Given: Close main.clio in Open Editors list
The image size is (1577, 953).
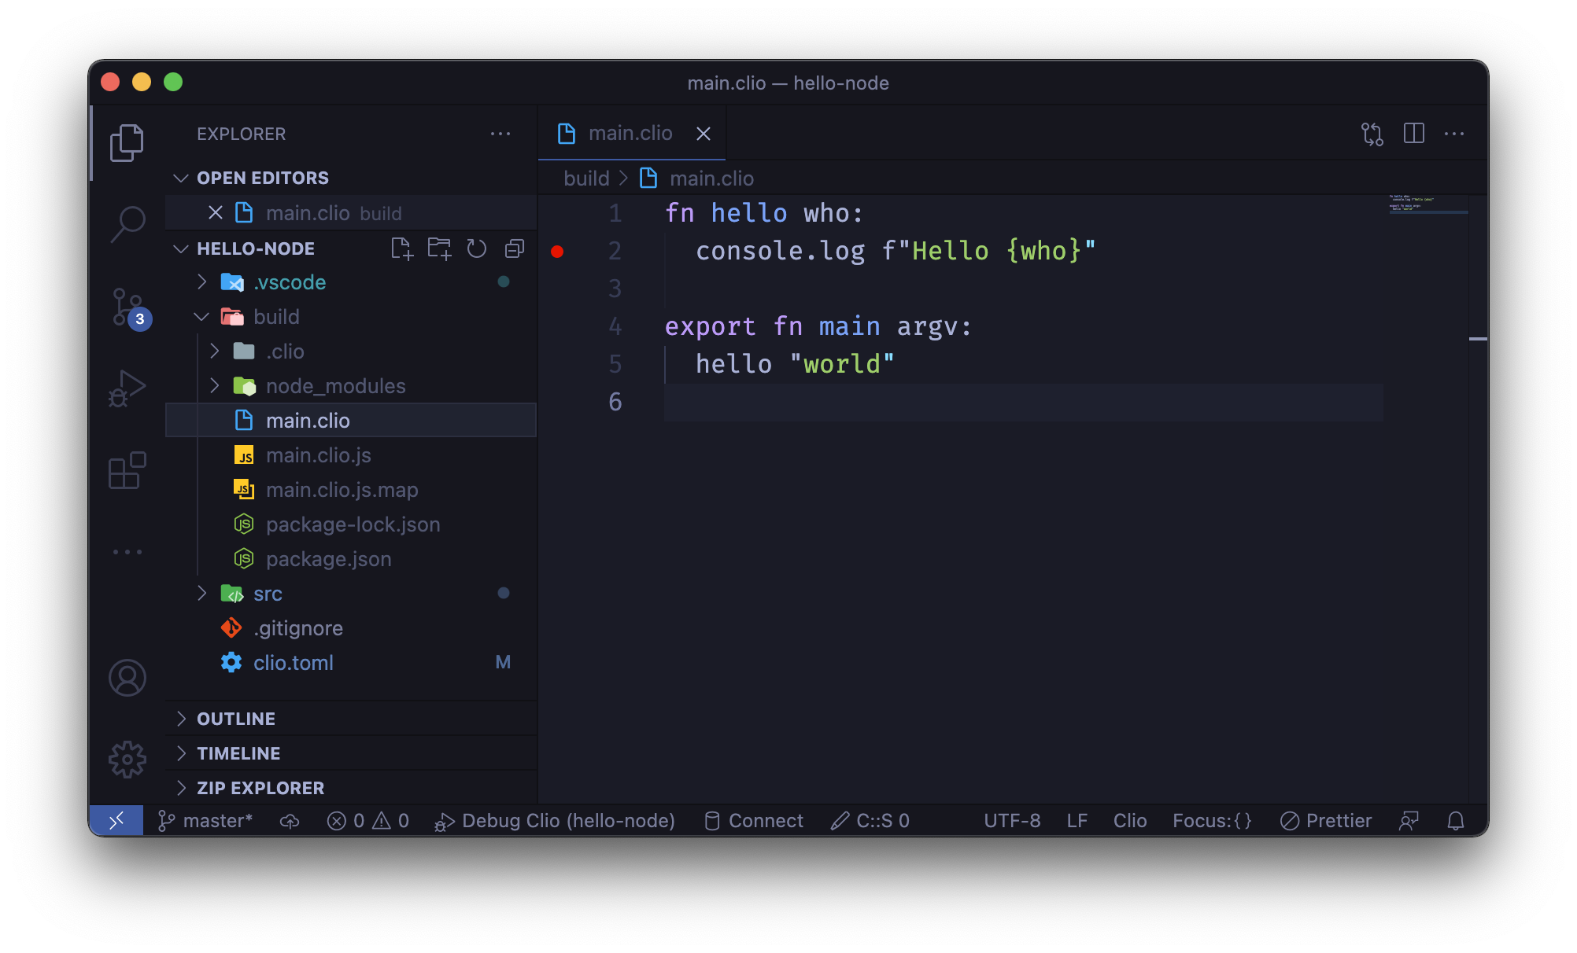Looking at the screenshot, I should 215,213.
